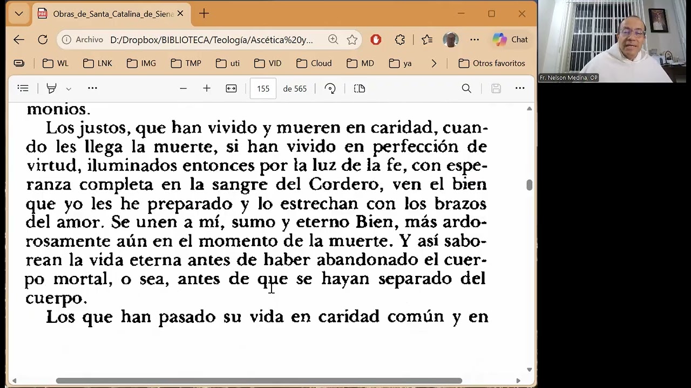Viewport: 691px width, 388px height.
Task: Open the Extensions puzzle menu
Action: click(399, 40)
